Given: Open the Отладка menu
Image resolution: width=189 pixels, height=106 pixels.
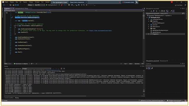Looking at the screenshot, I should tap(37, 2).
